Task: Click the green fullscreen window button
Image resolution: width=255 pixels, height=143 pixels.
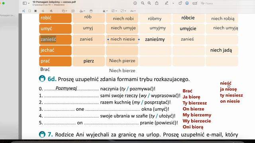Action: (3, 3)
